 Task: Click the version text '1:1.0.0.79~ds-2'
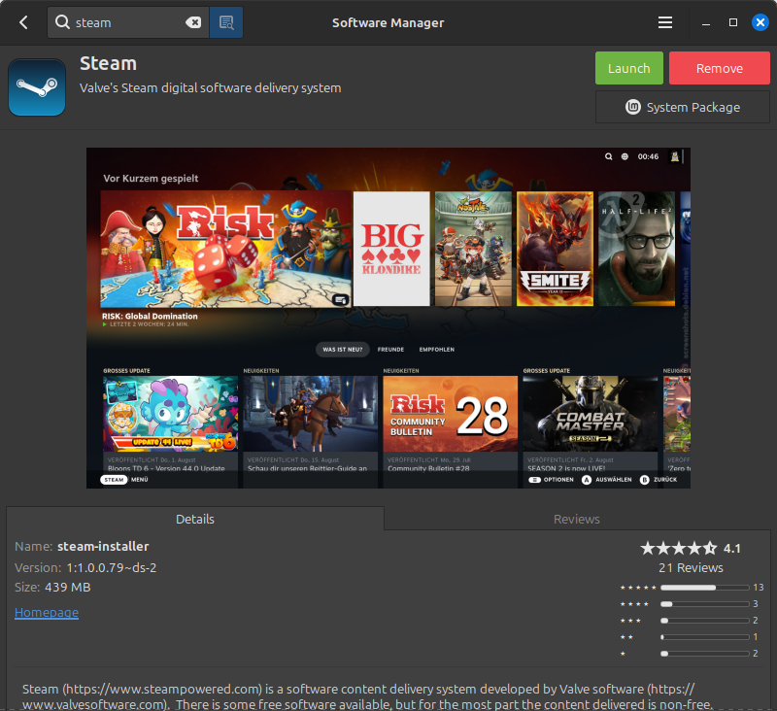[112, 568]
